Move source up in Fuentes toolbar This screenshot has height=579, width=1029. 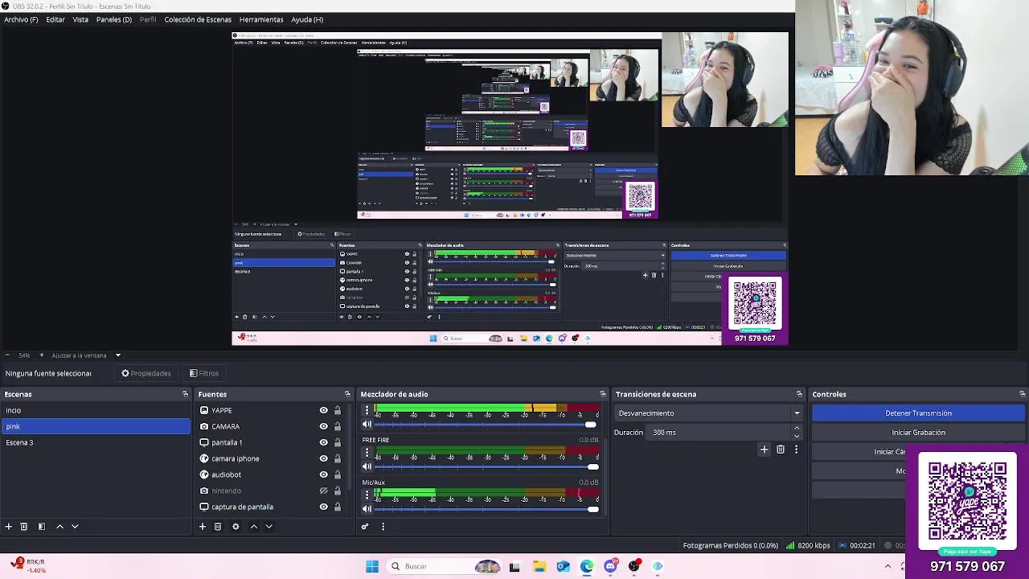click(x=254, y=527)
